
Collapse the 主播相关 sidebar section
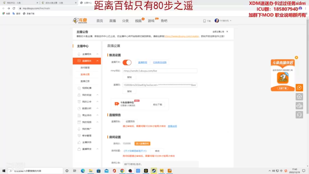coord(97,54)
